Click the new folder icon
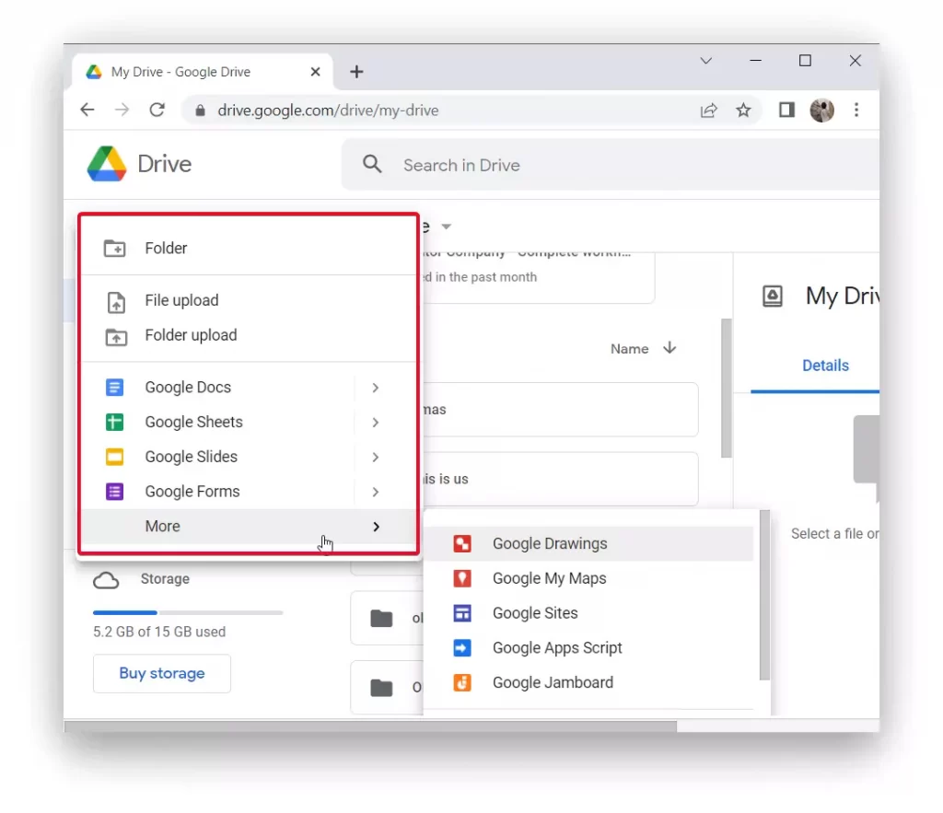The image size is (943, 813). pyautogui.click(x=114, y=249)
